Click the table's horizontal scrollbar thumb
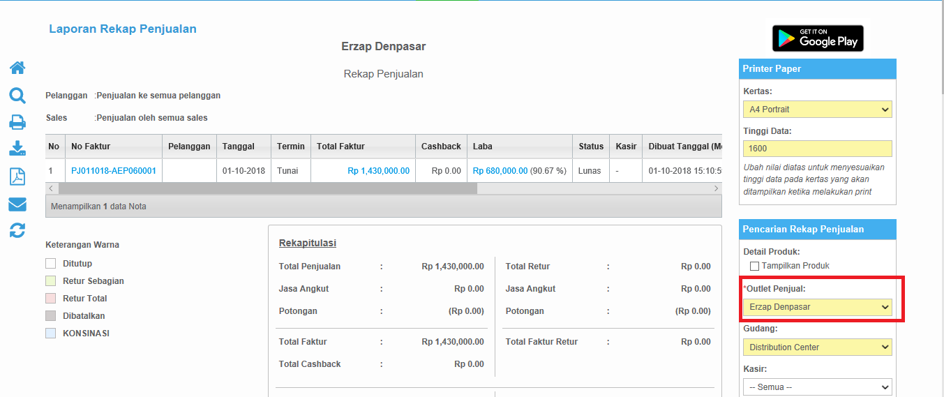 267,188
